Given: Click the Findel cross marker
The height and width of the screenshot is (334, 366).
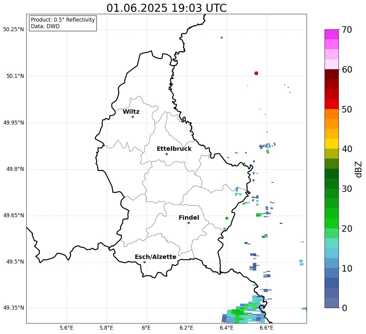Looking at the screenshot, I should [189, 223].
